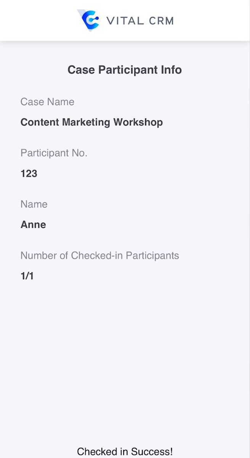Click the VITAL CRM wordmark text
The image size is (250, 458).
[x=140, y=21]
